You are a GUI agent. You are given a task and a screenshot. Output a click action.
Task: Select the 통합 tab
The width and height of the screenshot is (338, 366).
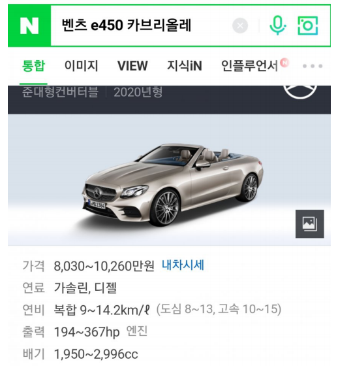tap(33, 65)
